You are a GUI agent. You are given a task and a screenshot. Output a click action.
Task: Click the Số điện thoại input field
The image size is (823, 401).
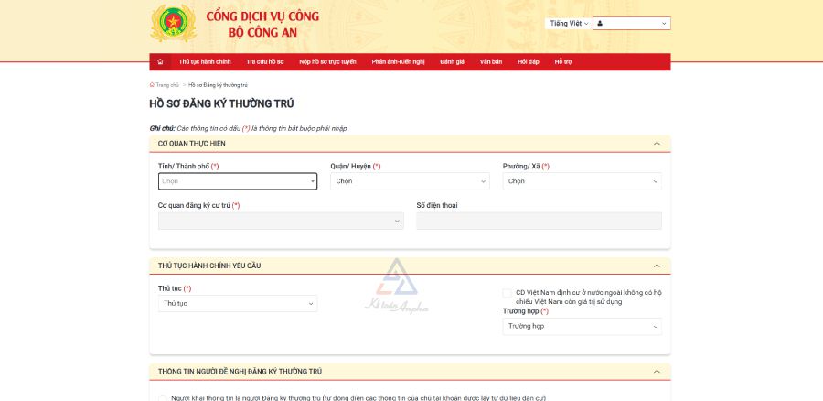(x=539, y=221)
